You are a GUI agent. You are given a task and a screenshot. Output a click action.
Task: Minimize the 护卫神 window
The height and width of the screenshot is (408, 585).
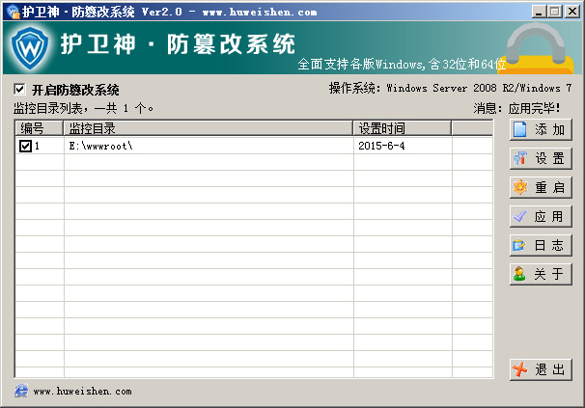(538, 12)
